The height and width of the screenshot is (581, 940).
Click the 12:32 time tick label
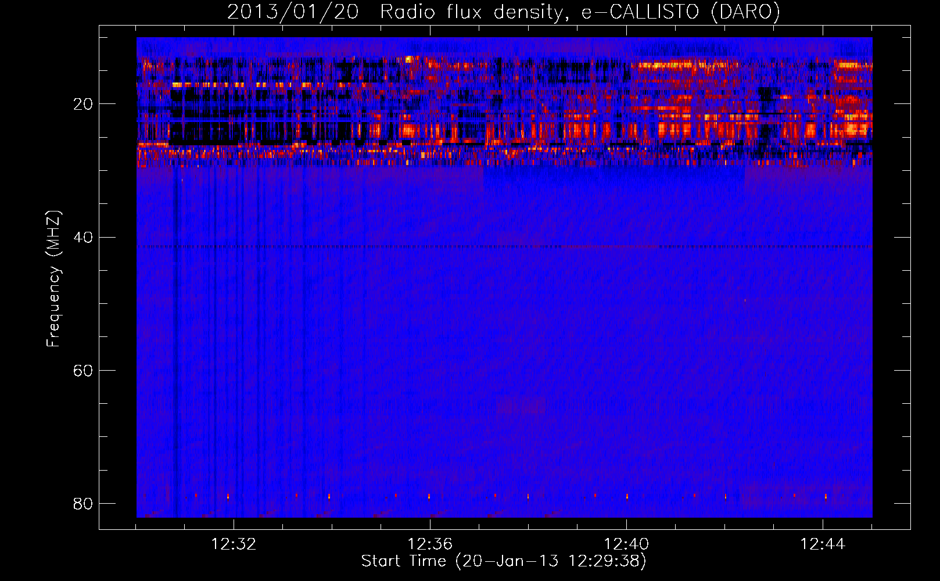pos(234,544)
